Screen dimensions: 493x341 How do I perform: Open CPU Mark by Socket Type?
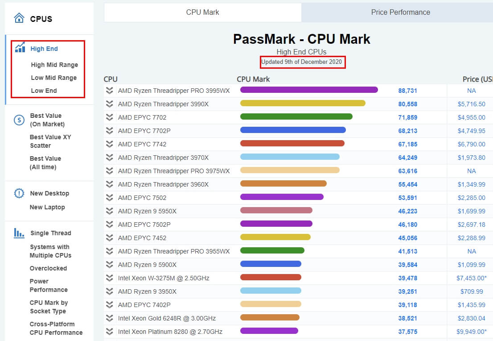(x=49, y=307)
